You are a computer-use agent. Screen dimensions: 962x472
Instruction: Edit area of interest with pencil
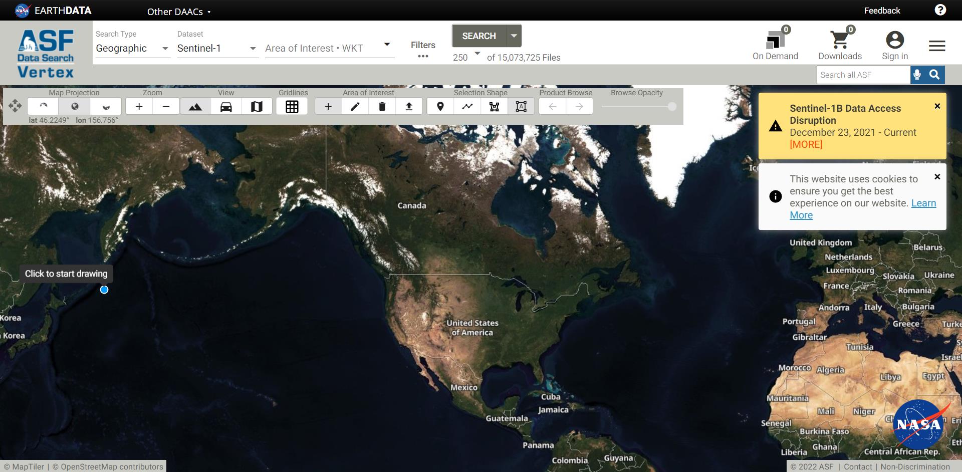point(355,106)
